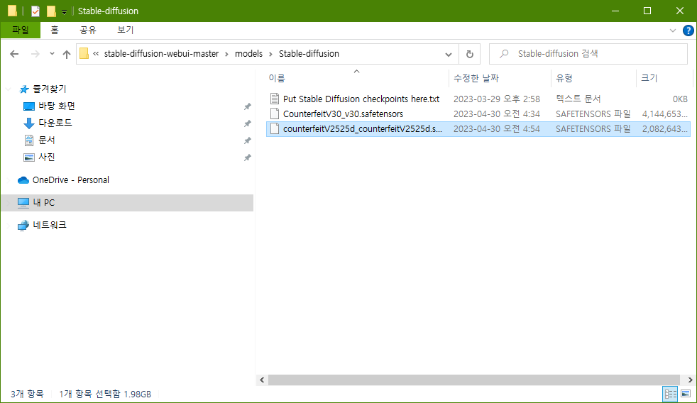
Task: Go forward with the right arrow
Action: pyautogui.click(x=35, y=54)
